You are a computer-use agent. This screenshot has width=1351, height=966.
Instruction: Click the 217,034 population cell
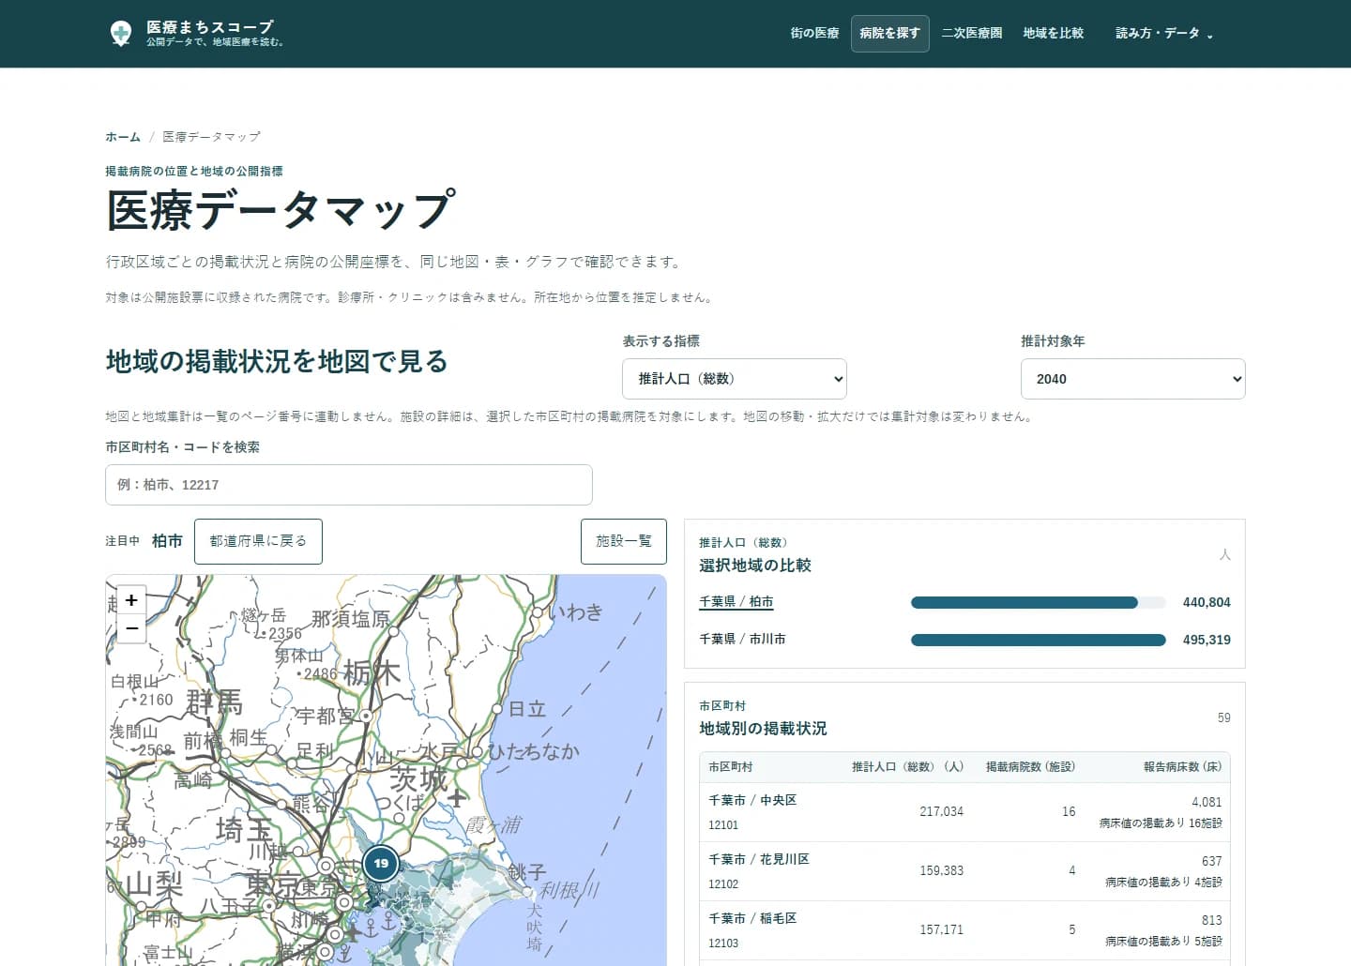(x=941, y=812)
